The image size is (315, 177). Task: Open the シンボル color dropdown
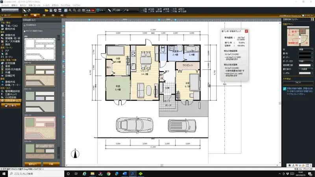[306, 73]
